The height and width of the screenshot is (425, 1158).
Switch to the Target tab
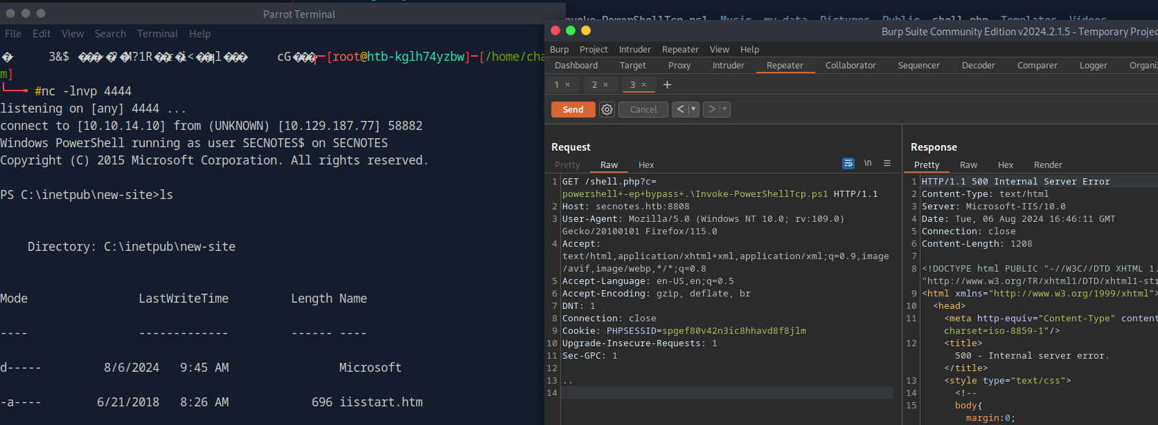click(x=632, y=65)
